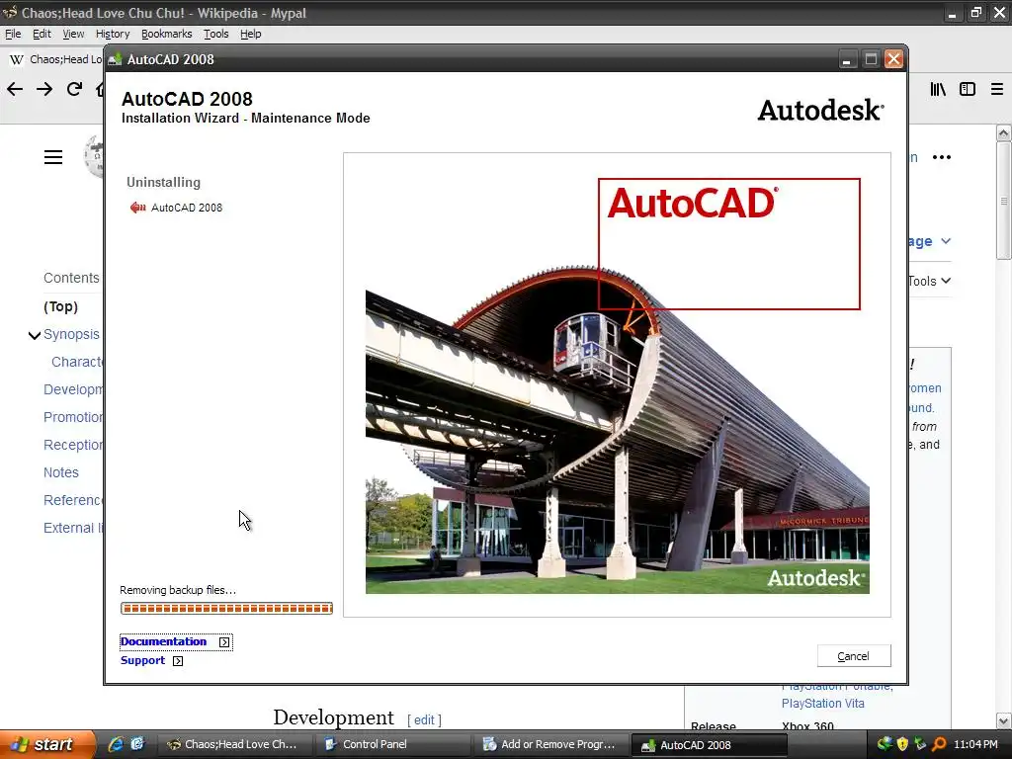Go to Synopsis section link

[x=71, y=334]
